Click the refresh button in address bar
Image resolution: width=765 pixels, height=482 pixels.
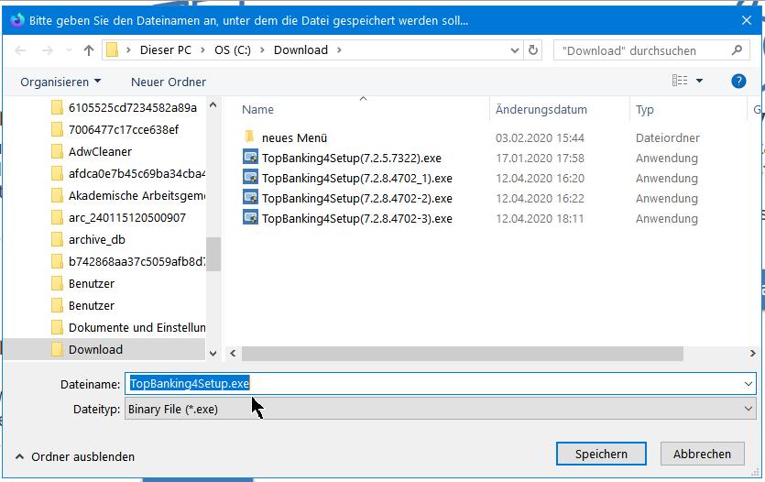tap(533, 50)
